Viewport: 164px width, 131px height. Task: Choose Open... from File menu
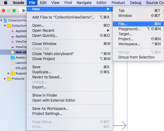(x=70, y=25)
